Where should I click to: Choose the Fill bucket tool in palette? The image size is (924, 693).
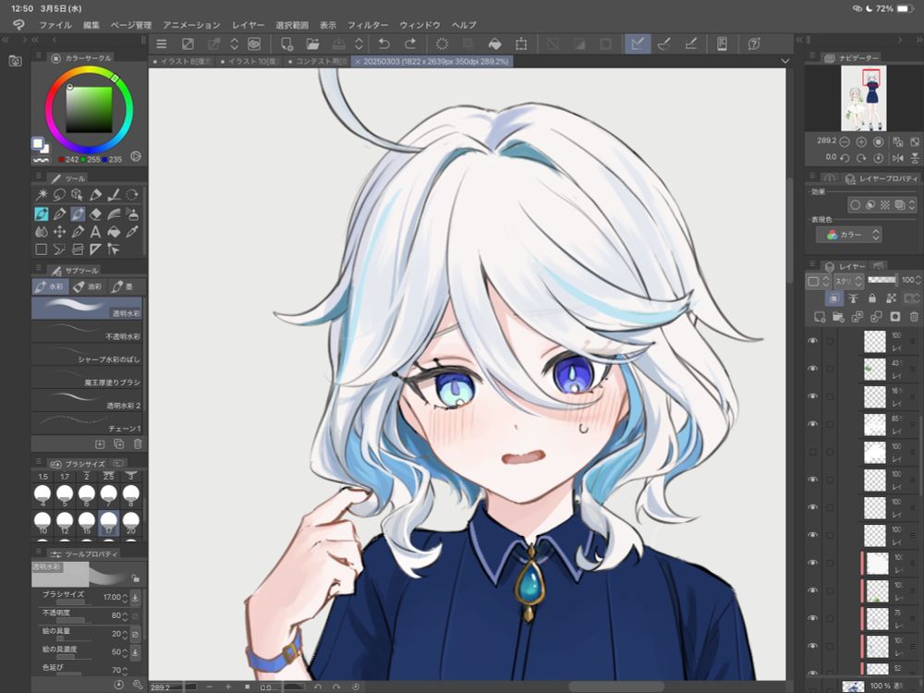tap(114, 232)
